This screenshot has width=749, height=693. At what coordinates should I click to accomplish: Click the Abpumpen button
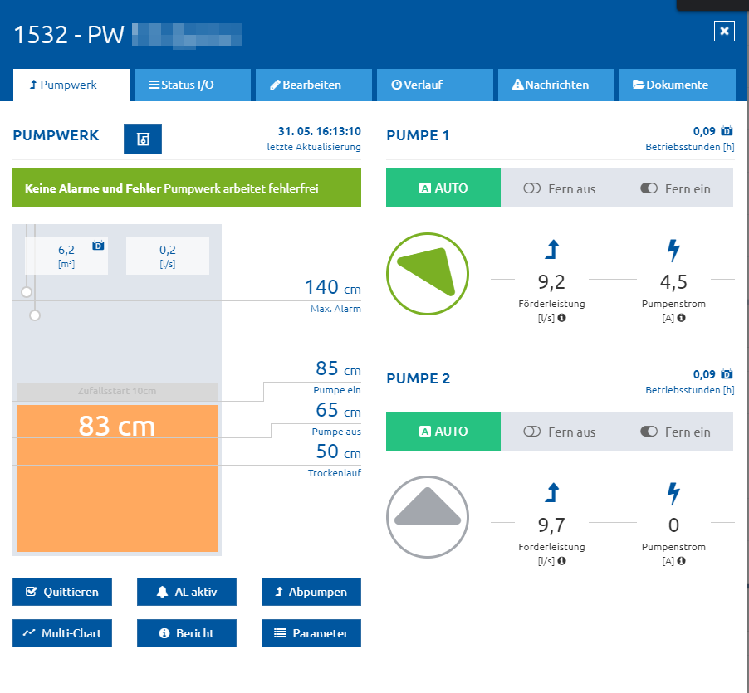coord(311,592)
